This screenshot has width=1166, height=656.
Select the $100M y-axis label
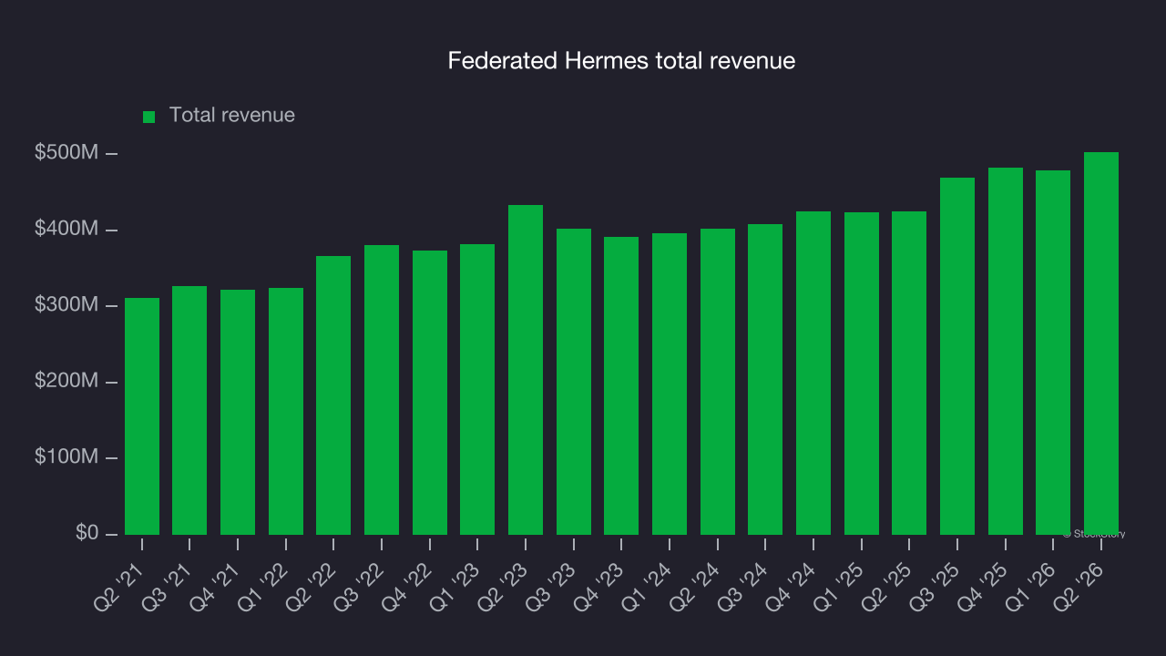tap(66, 457)
